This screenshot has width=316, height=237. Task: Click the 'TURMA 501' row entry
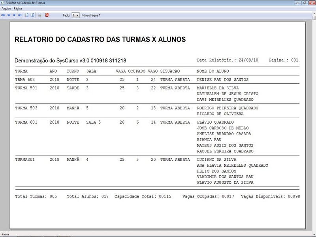pos(26,88)
